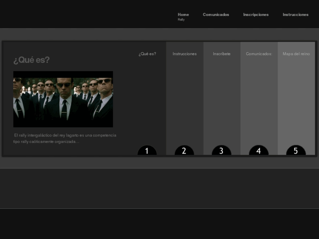Navigate to Instrucciones in the top menu

(295, 14)
